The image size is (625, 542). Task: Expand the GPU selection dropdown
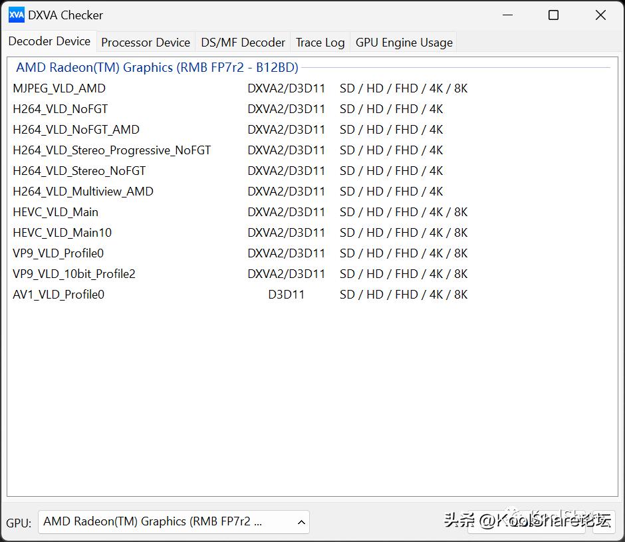point(174,521)
